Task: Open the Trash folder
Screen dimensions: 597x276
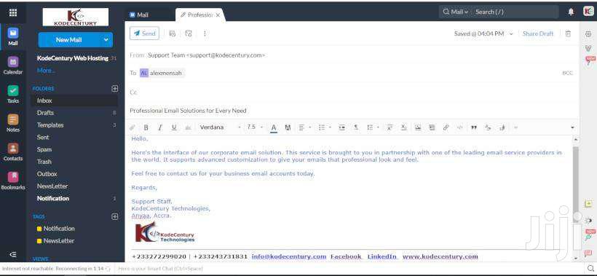Action: (x=74, y=162)
